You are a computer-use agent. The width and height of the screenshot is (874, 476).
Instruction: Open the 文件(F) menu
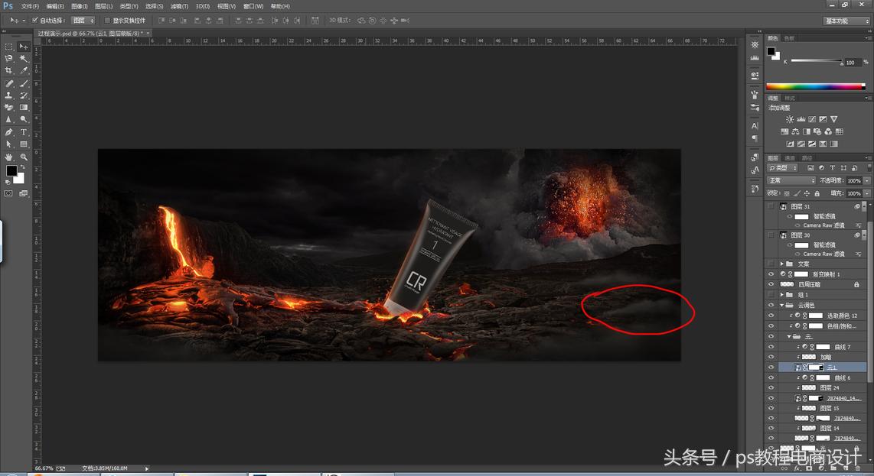tap(30, 6)
